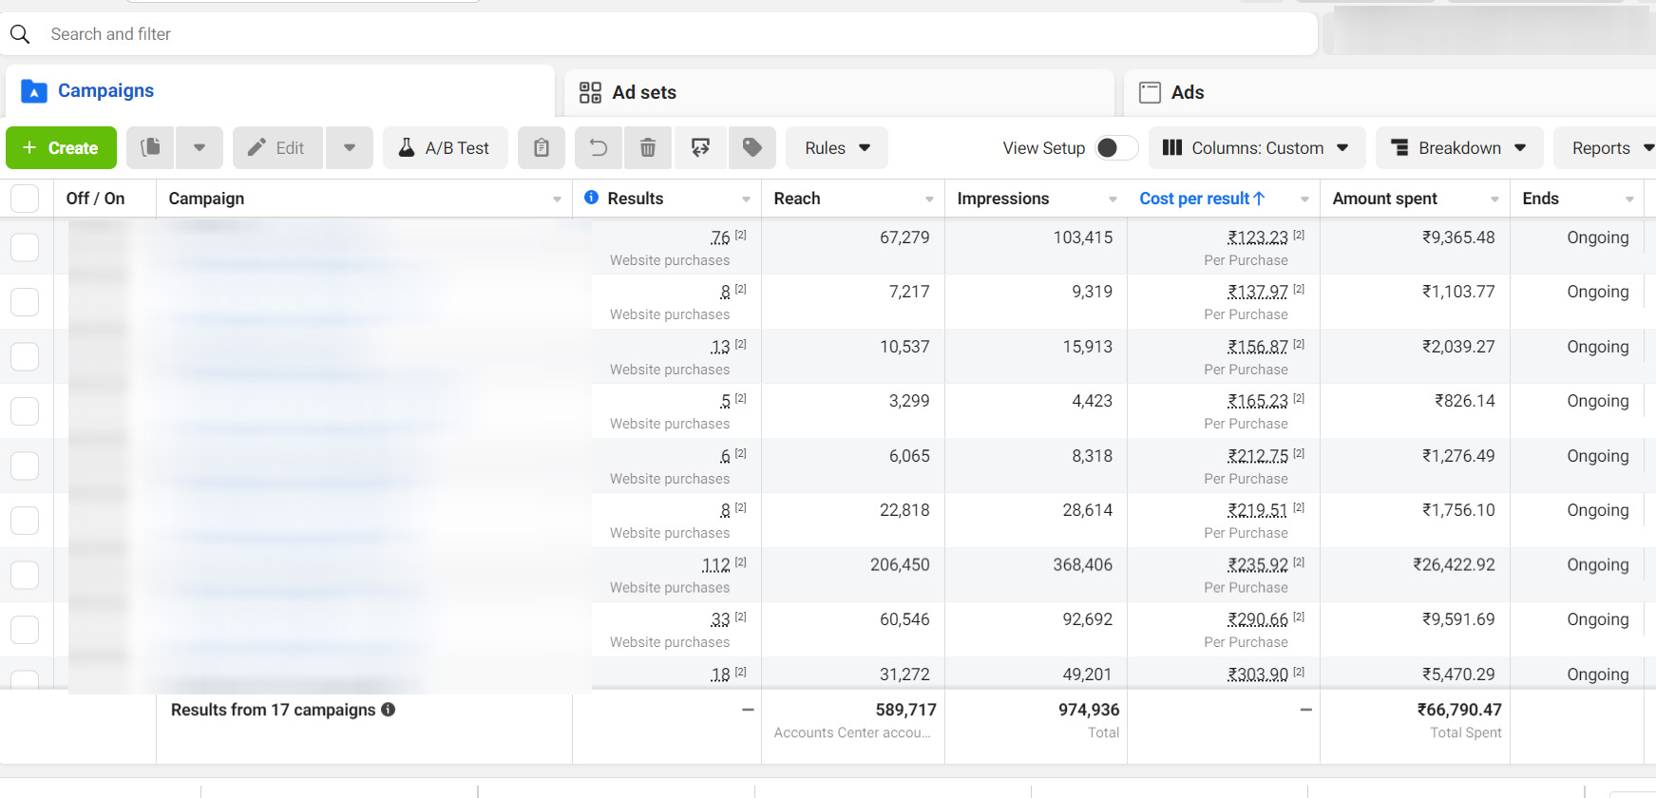This screenshot has width=1656, height=798.
Task: Open A/B Test with flask icon
Action: click(445, 147)
